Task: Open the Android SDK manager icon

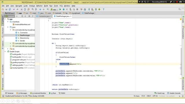Action: (x=96, y=9)
